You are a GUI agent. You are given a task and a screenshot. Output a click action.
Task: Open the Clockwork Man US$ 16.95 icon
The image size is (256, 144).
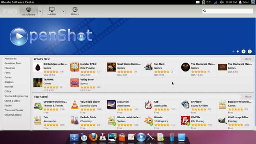click(185, 67)
